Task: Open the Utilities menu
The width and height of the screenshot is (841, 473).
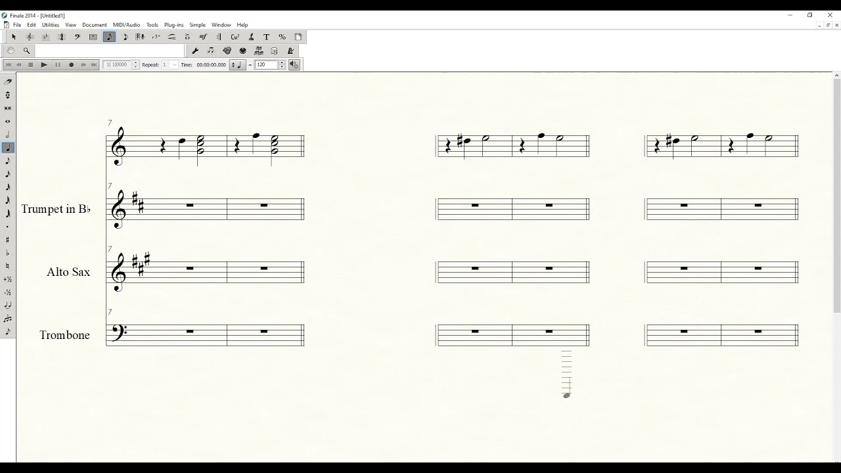Action: pos(51,25)
